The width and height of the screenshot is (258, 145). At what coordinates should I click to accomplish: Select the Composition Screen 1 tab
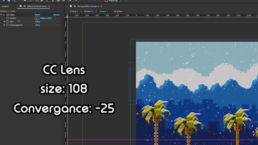[88, 6]
